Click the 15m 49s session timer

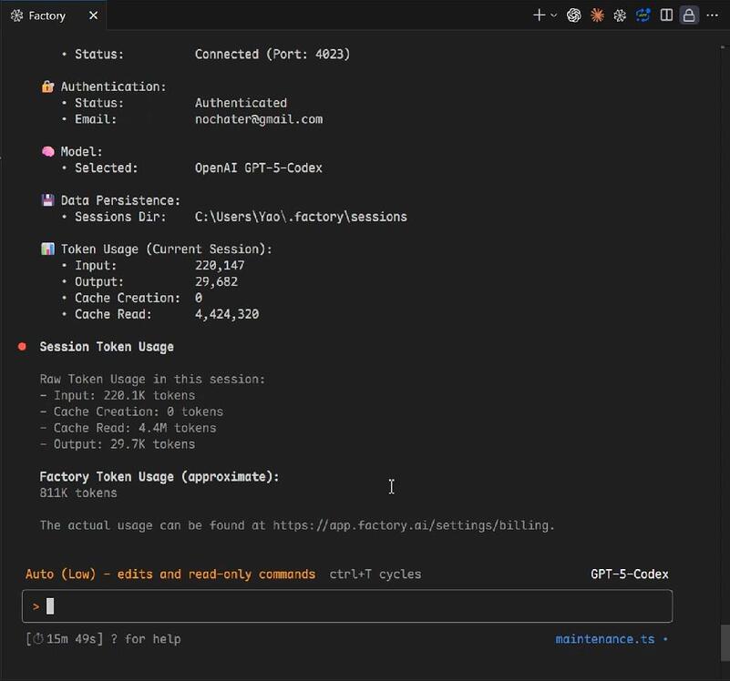tap(71, 639)
